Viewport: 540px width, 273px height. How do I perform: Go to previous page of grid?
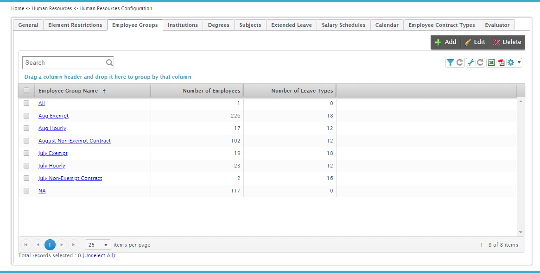pos(38,245)
